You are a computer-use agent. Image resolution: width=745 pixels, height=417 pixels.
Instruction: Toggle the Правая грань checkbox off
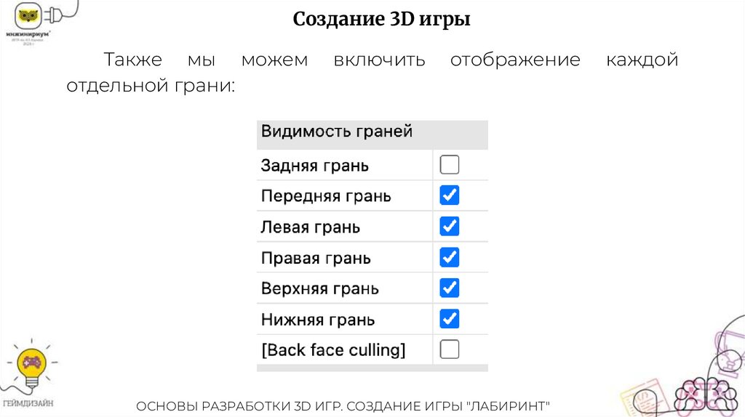click(450, 257)
